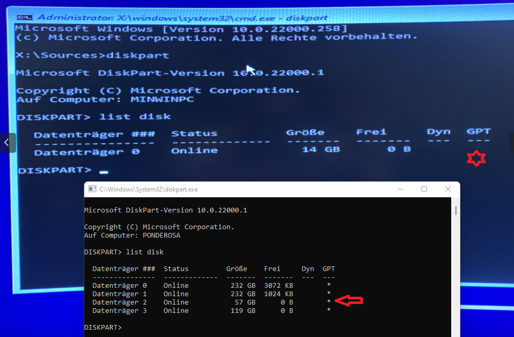Click the Dyn column header in diskpart.exe
514x337 pixels.
pos(308,269)
